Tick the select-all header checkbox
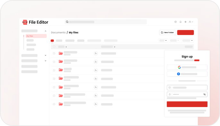The image size is (220, 126). 54,47
